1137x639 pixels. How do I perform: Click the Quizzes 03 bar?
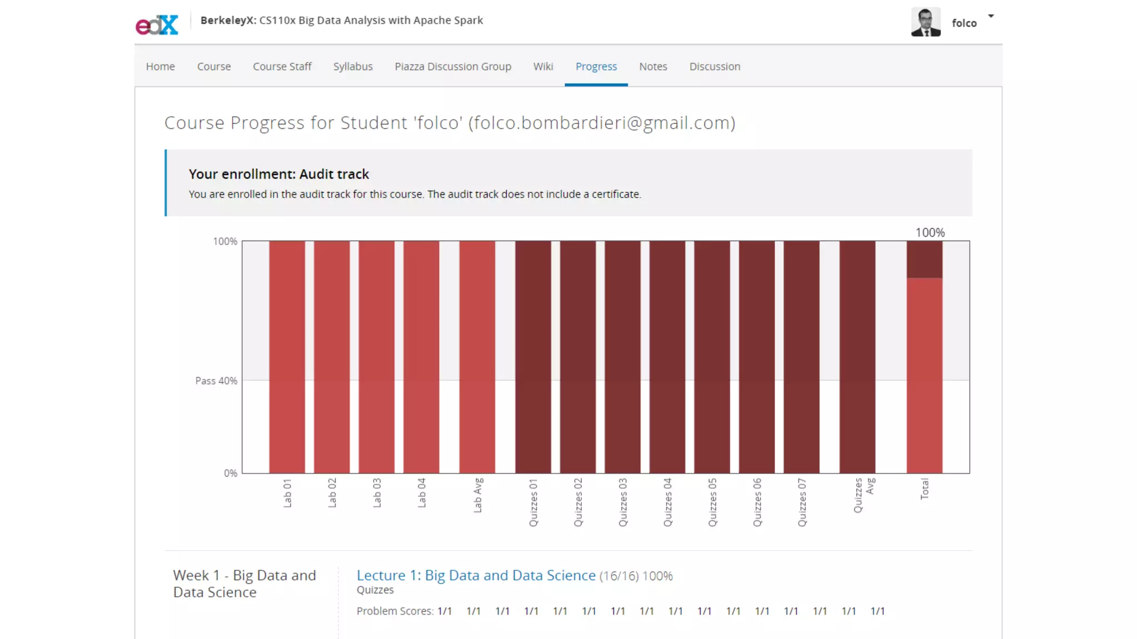point(623,357)
